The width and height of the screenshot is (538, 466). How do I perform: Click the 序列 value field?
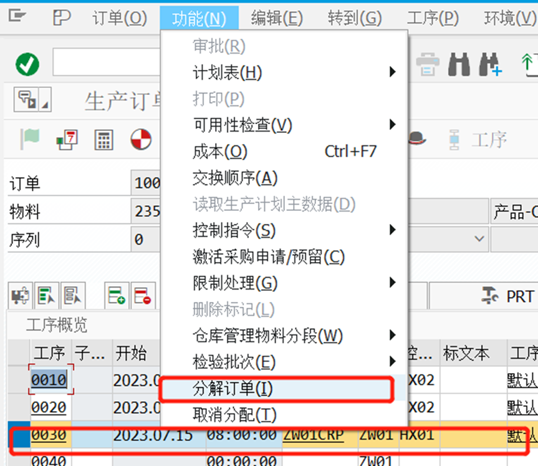tap(146, 240)
